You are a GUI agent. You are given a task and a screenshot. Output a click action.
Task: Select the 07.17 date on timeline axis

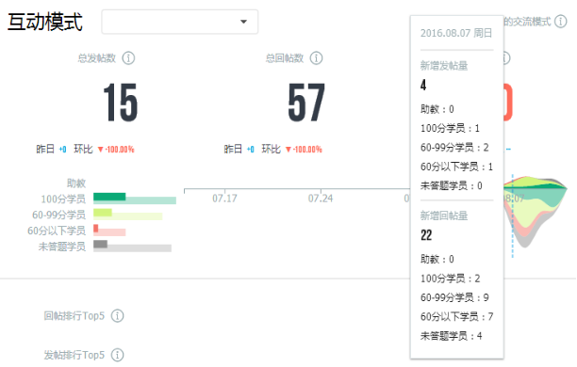tap(224, 199)
